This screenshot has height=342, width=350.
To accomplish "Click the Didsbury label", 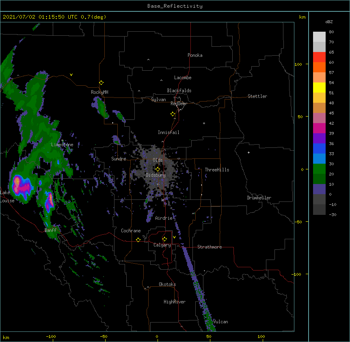I will point(156,175).
